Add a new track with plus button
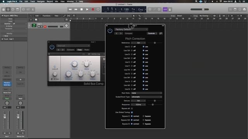This screenshot has width=248, height=139. coord(31,20)
